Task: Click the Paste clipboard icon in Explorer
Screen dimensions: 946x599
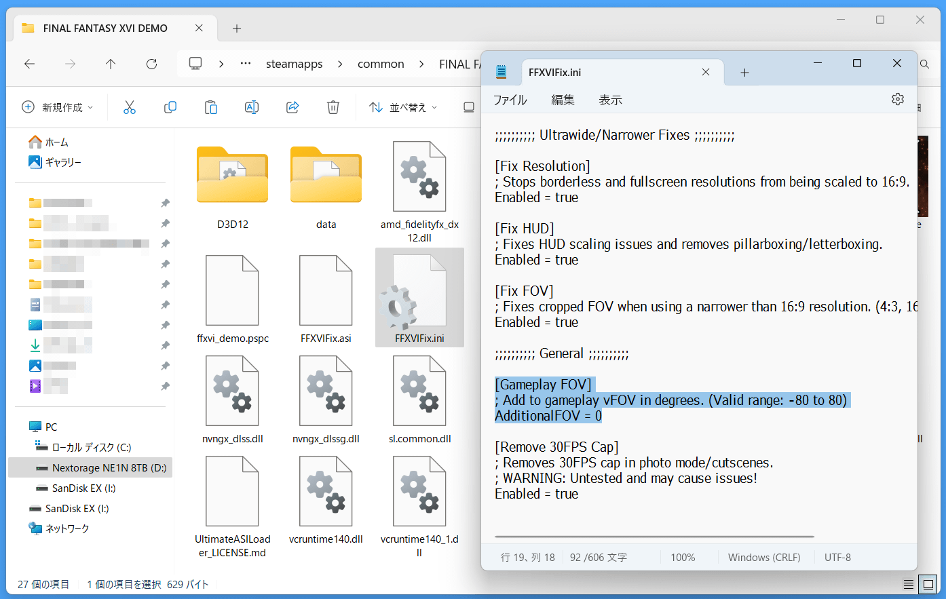Action: coord(211,107)
